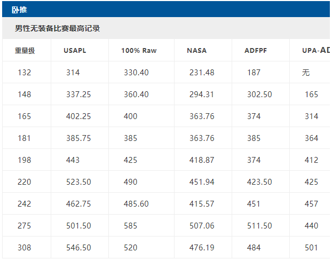Click the 100% Raw column header

139,51
